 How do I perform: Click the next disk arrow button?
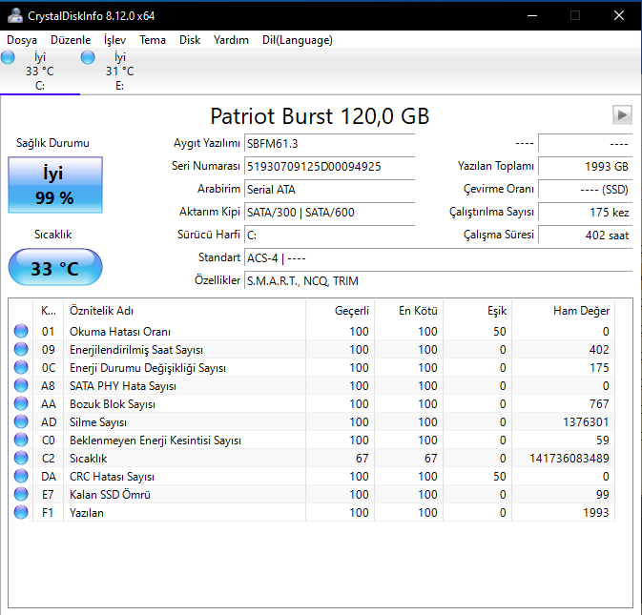(622, 115)
